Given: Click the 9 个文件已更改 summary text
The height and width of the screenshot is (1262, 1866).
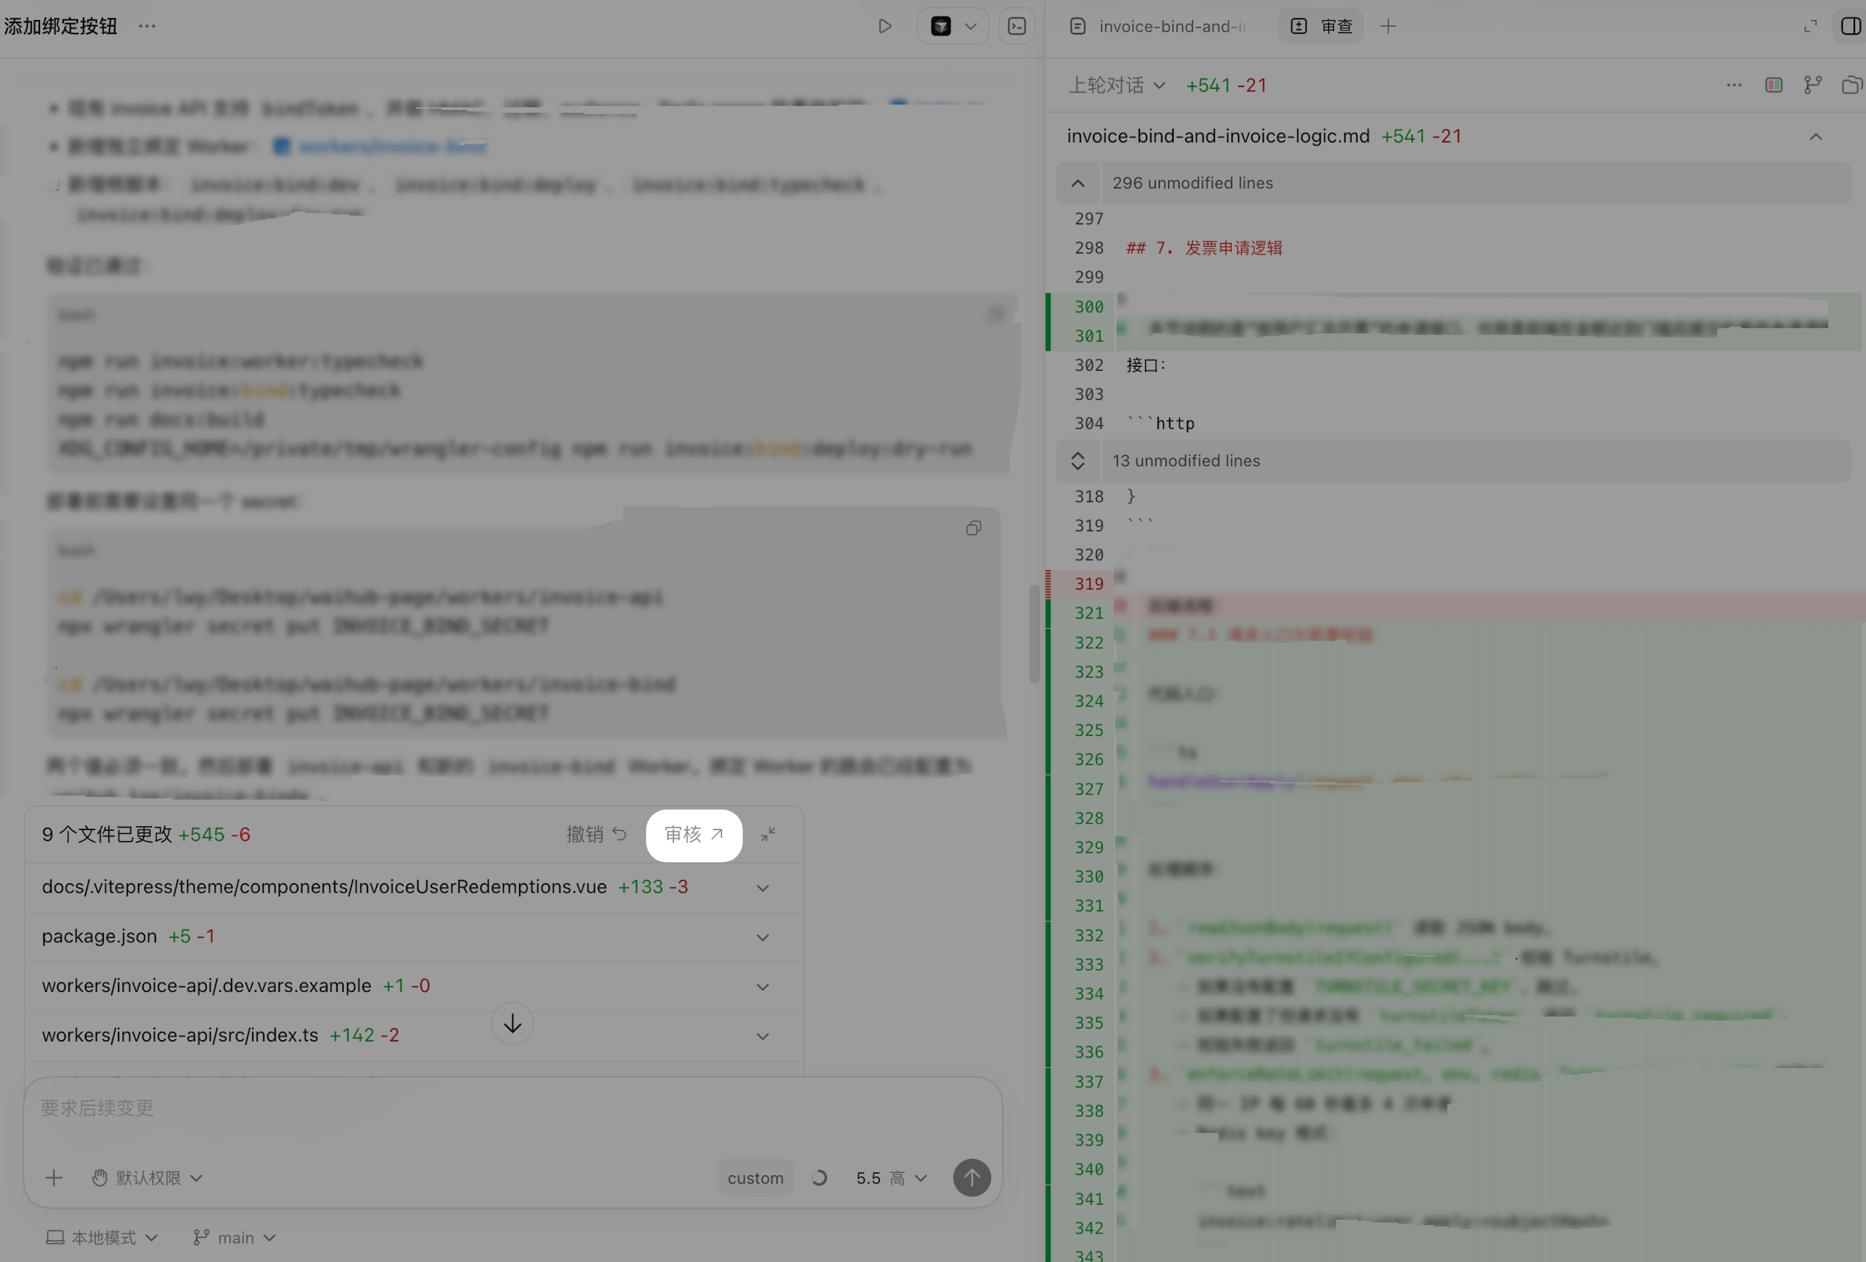Looking at the screenshot, I should click(107, 835).
